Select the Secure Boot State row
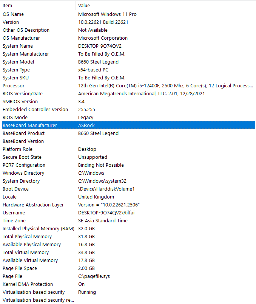Image resolution: width=256 pixels, height=304 pixels. (x=128, y=157)
